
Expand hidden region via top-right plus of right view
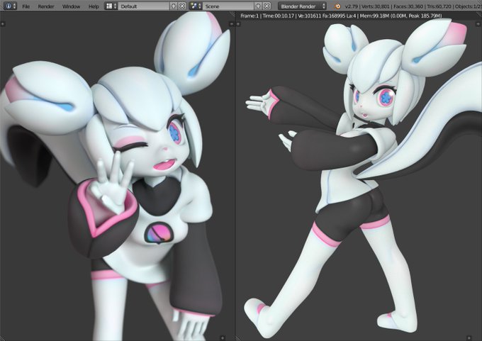click(x=478, y=23)
